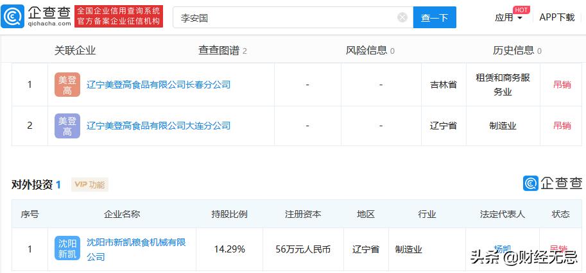
Task: Click the 沈阳新凯 company logo
Action: point(67,248)
